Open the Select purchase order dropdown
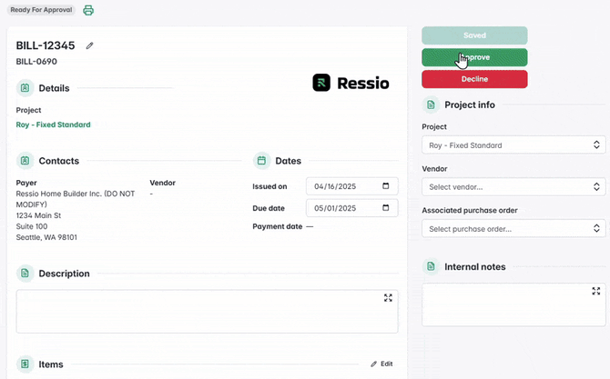Screen dimensions: 610x379 [513, 229]
